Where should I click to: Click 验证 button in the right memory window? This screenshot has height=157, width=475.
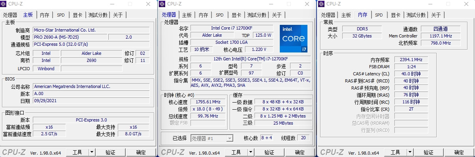(x=429, y=152)
